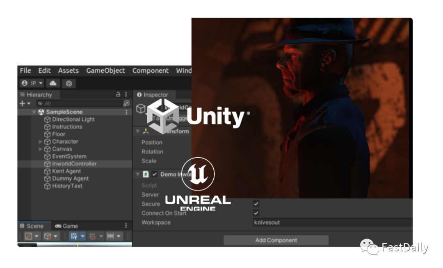Select EventSystem in Hierarchy
Screen dimensions: 443x268
pyautogui.click(x=69, y=156)
